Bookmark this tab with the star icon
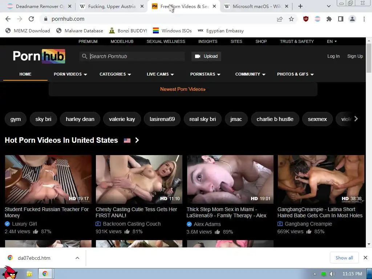 tap(291, 19)
